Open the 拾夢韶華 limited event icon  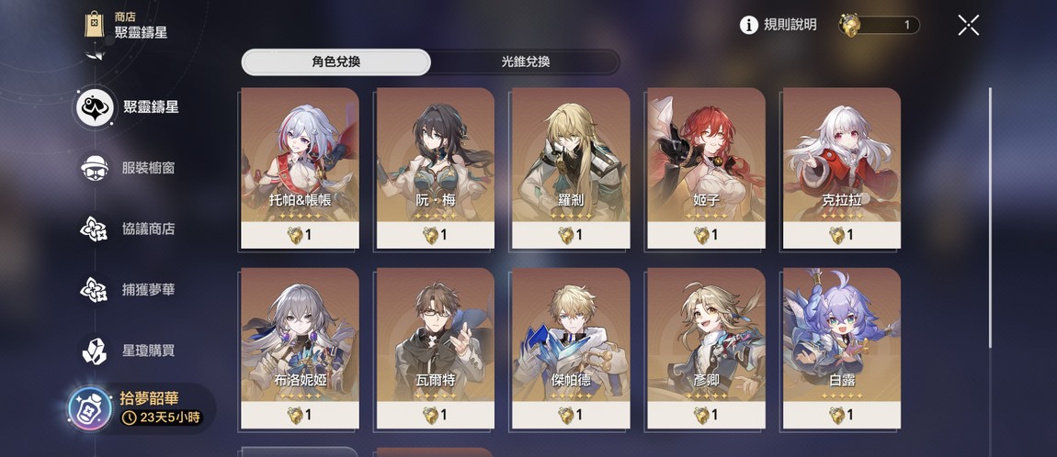tap(90, 408)
